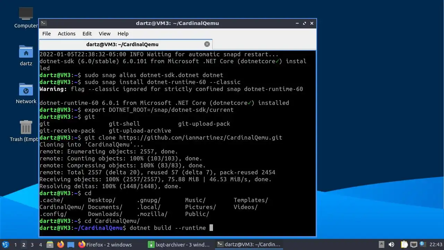444x250 pixels.
Task: Click the terminal icon in window title bar
Action: point(44,23)
